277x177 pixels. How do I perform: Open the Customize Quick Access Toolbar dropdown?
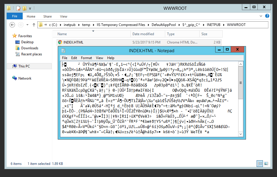coord(30,8)
